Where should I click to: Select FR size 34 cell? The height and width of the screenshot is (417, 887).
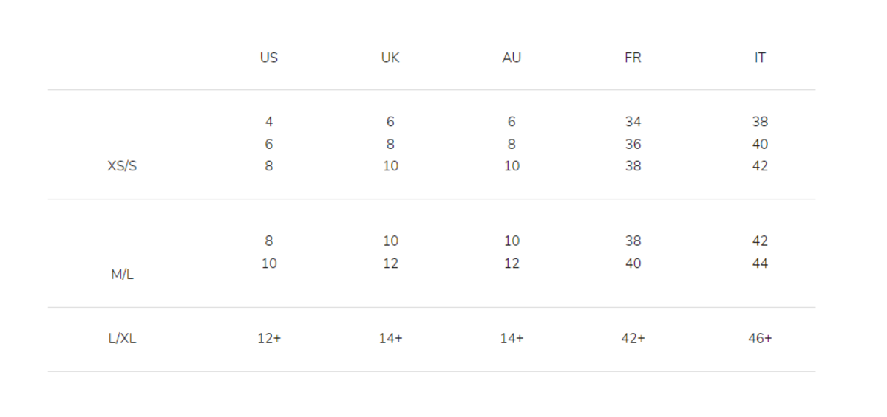[x=633, y=122]
